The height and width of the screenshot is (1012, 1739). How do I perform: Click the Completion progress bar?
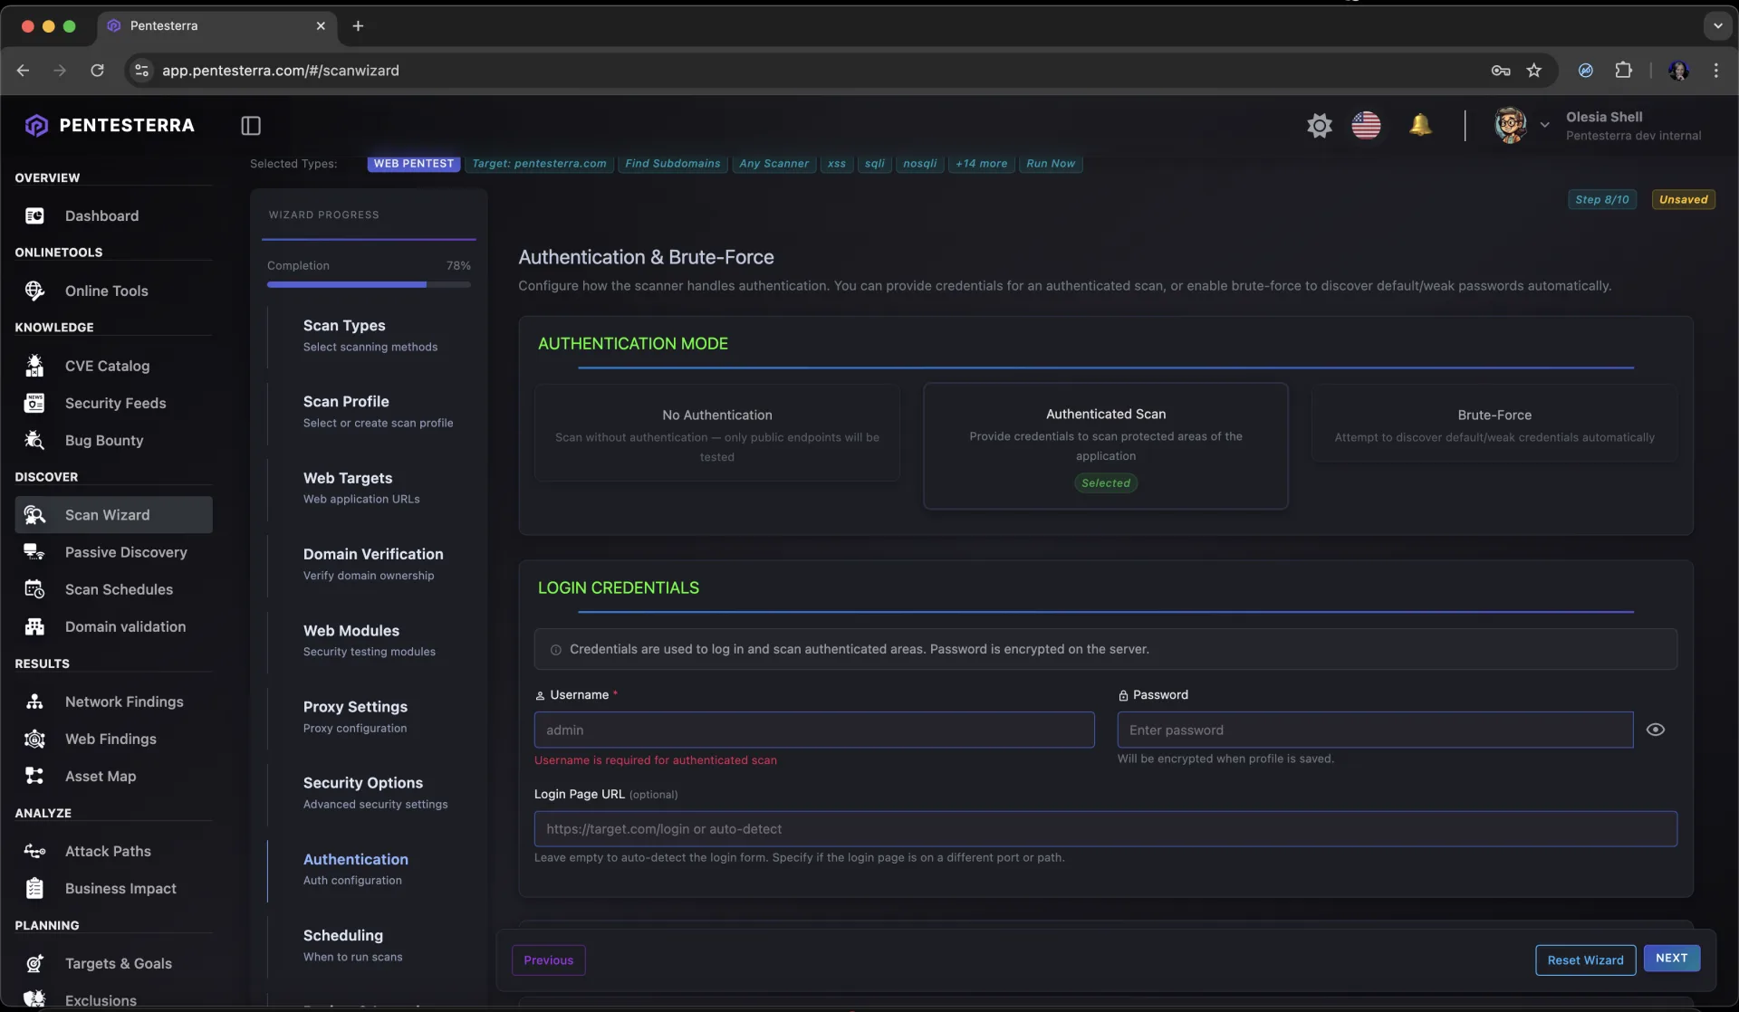point(369,284)
